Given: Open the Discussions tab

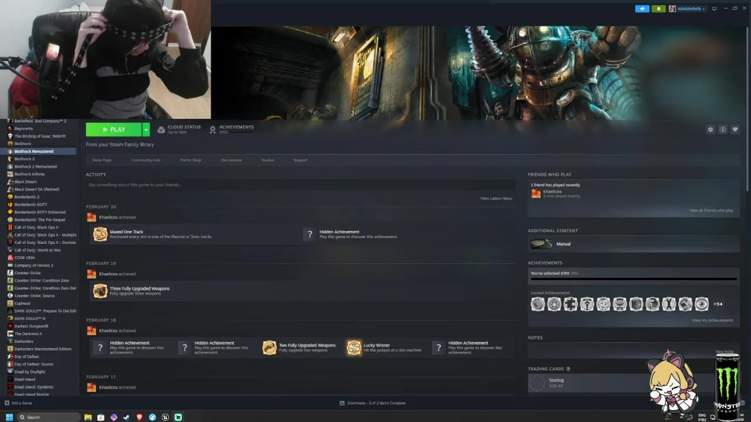Looking at the screenshot, I should (x=231, y=160).
